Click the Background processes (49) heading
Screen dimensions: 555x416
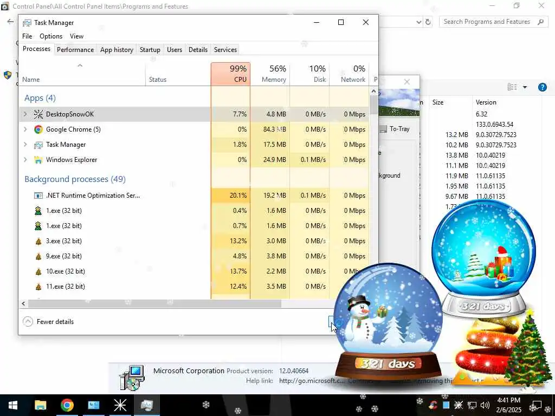point(75,179)
